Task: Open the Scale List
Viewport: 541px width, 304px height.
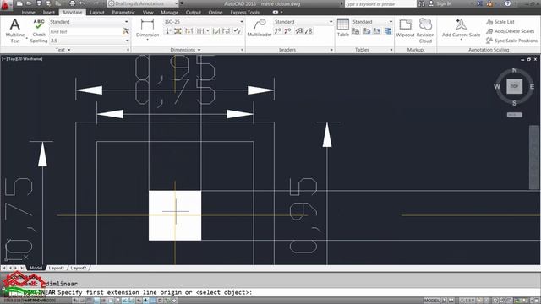Action: pyautogui.click(x=500, y=22)
